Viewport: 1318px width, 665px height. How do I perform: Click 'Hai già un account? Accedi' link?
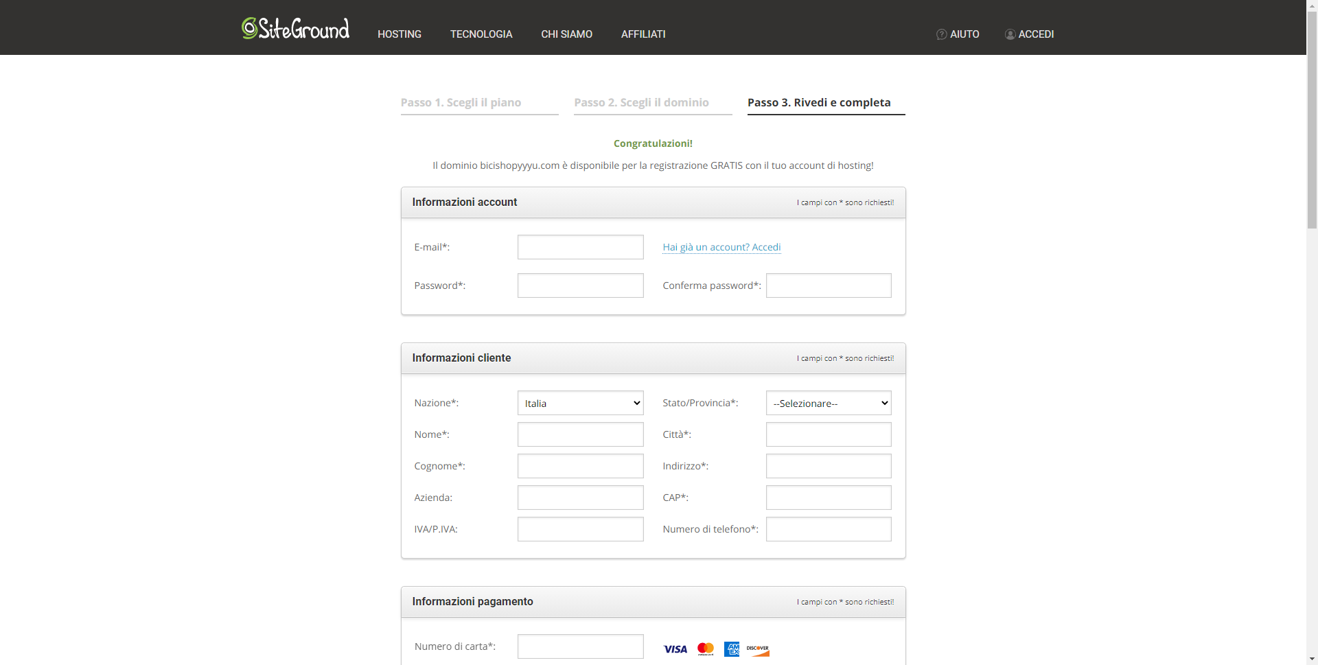pos(721,247)
